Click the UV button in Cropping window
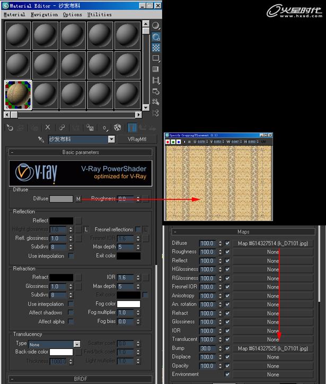Image resolution: width=326 pixels, height=384 pixels. [x=263, y=142]
